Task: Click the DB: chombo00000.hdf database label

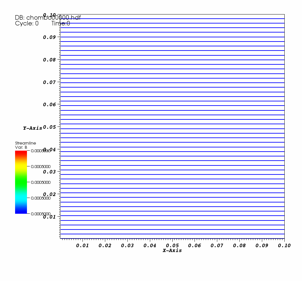Action: 48,18
